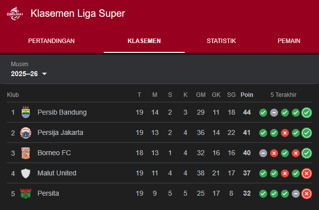319x210 pixels.
Task: Click Persija Jakarta's red loss result icon
Action: tap(285, 132)
